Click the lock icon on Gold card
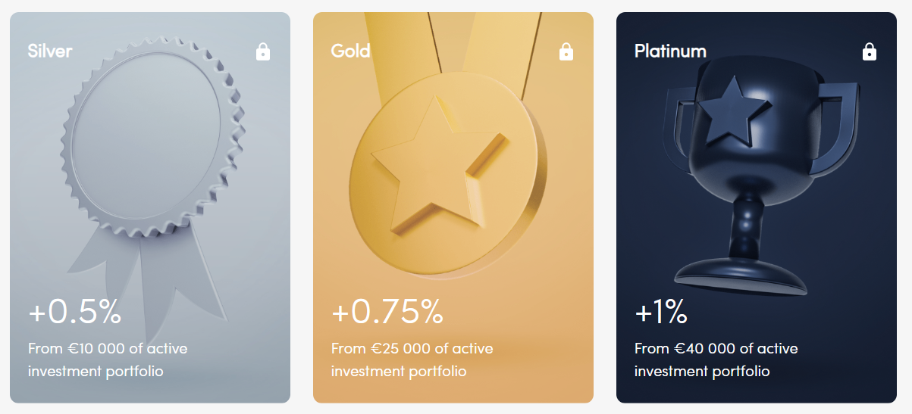Screen dimensions: 912x414 566,51
